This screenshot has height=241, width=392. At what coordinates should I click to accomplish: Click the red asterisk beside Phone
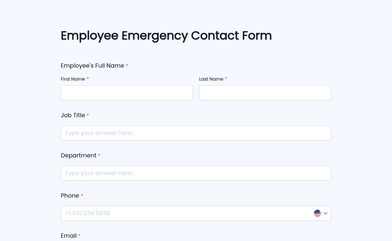(81, 195)
